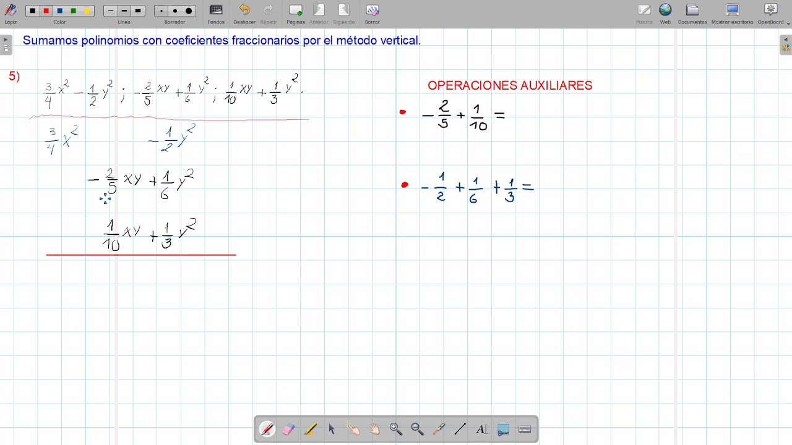Click Mostrar escritorio desktop icon
Image resolution: width=792 pixels, height=445 pixels.
[x=733, y=11]
